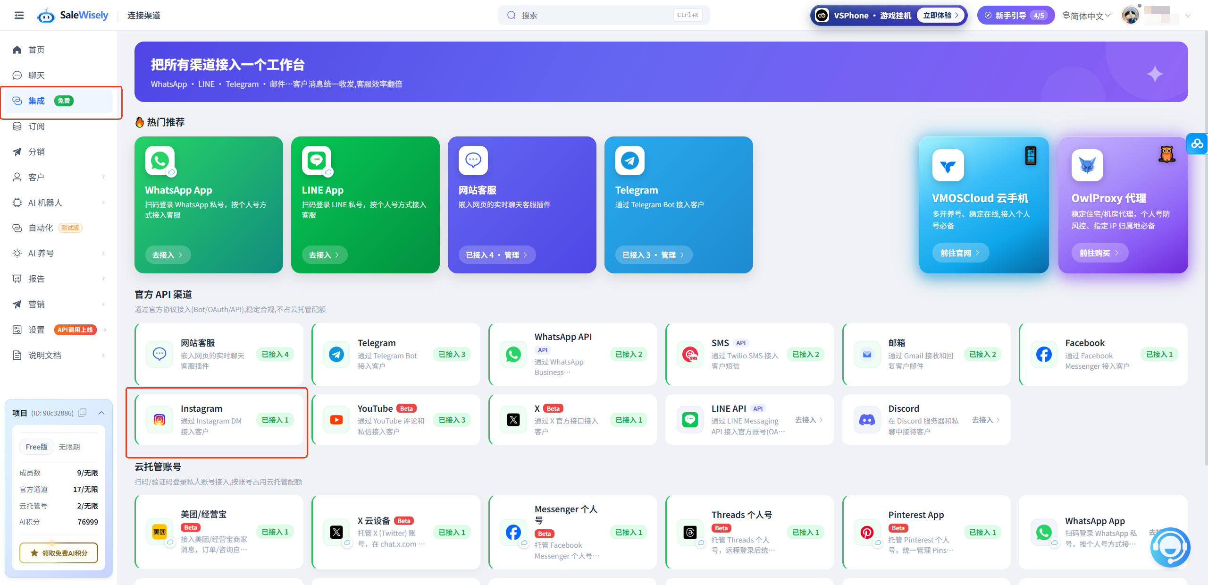Expand the 设置 sidebar submenu
1208x585 pixels.
pos(105,330)
